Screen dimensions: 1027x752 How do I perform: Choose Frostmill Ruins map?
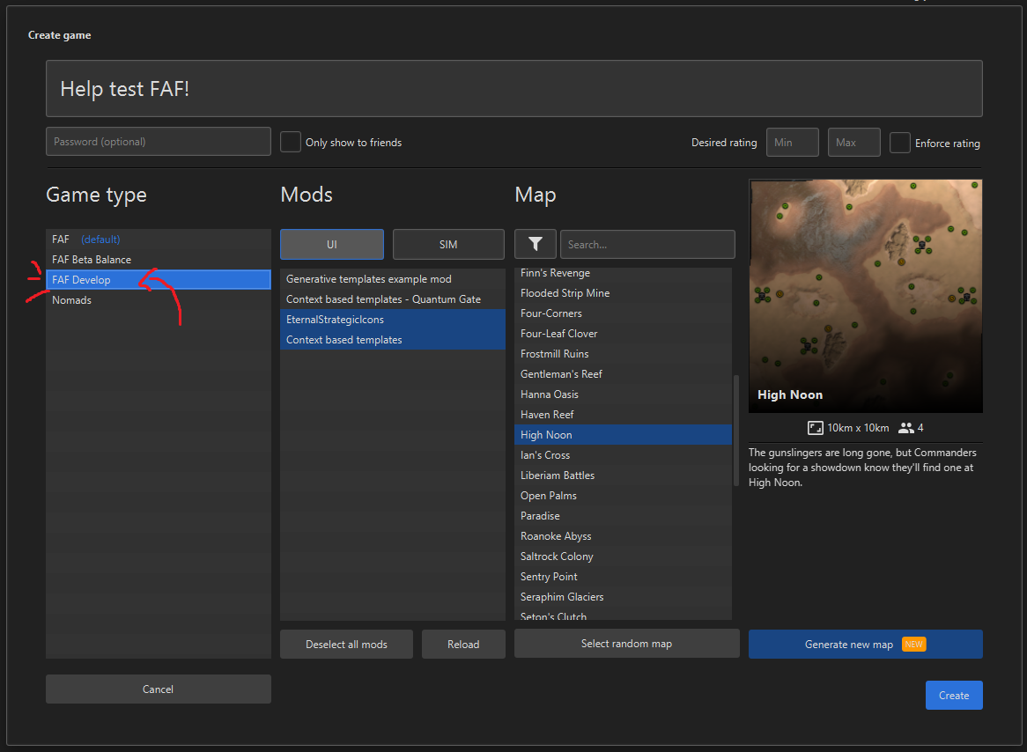(623, 354)
